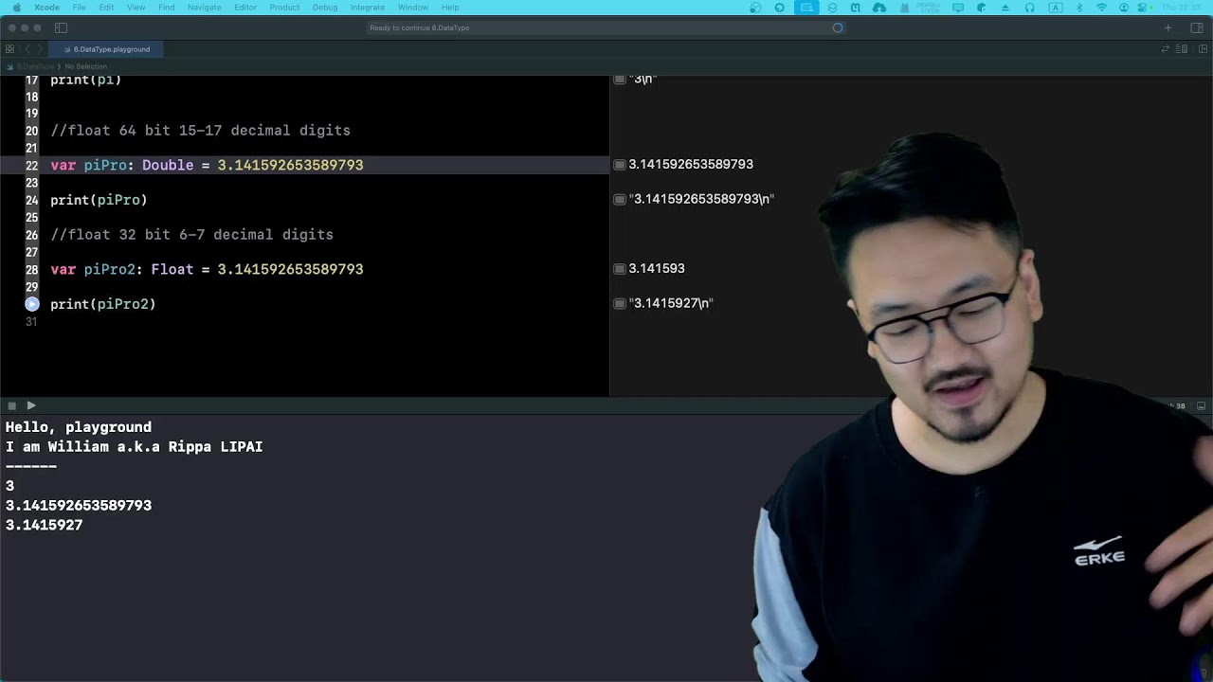
Task: Show quick look for 3.141592653589793 result
Action: 620,165
